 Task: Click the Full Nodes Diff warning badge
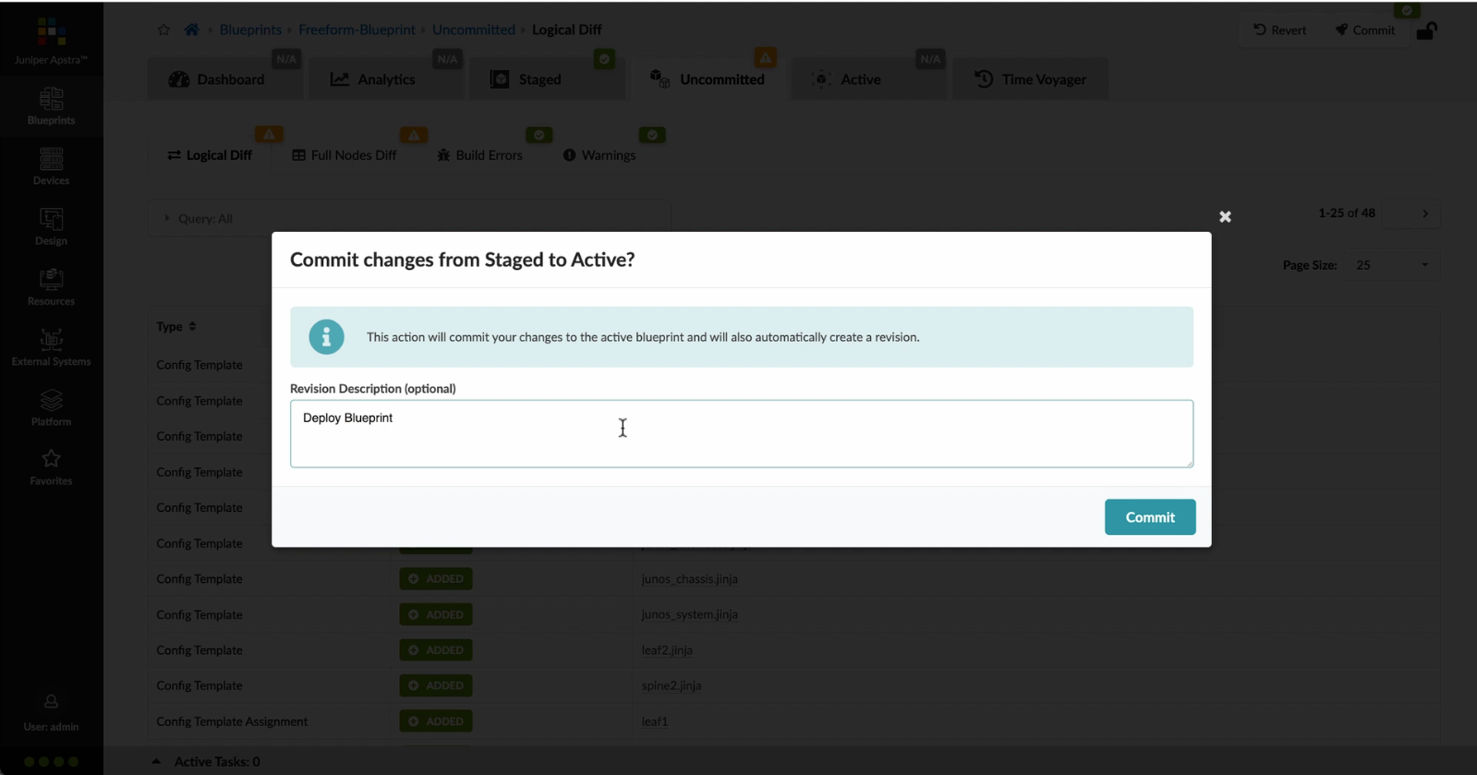[414, 135]
